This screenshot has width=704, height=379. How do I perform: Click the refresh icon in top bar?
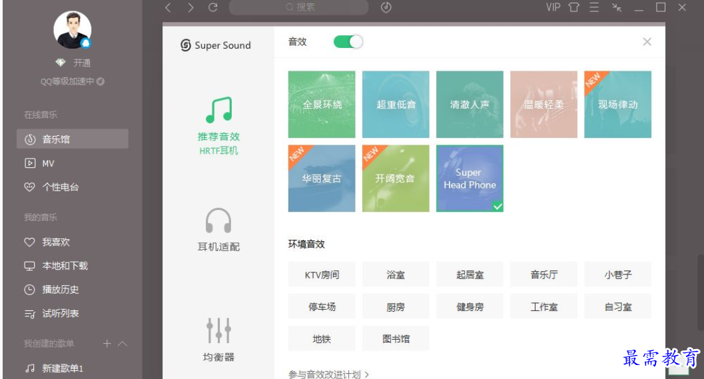[x=213, y=7]
